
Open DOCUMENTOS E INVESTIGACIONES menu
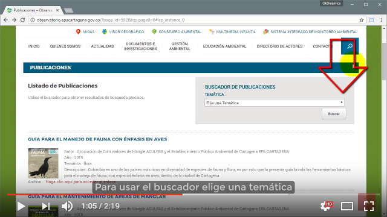140,46
